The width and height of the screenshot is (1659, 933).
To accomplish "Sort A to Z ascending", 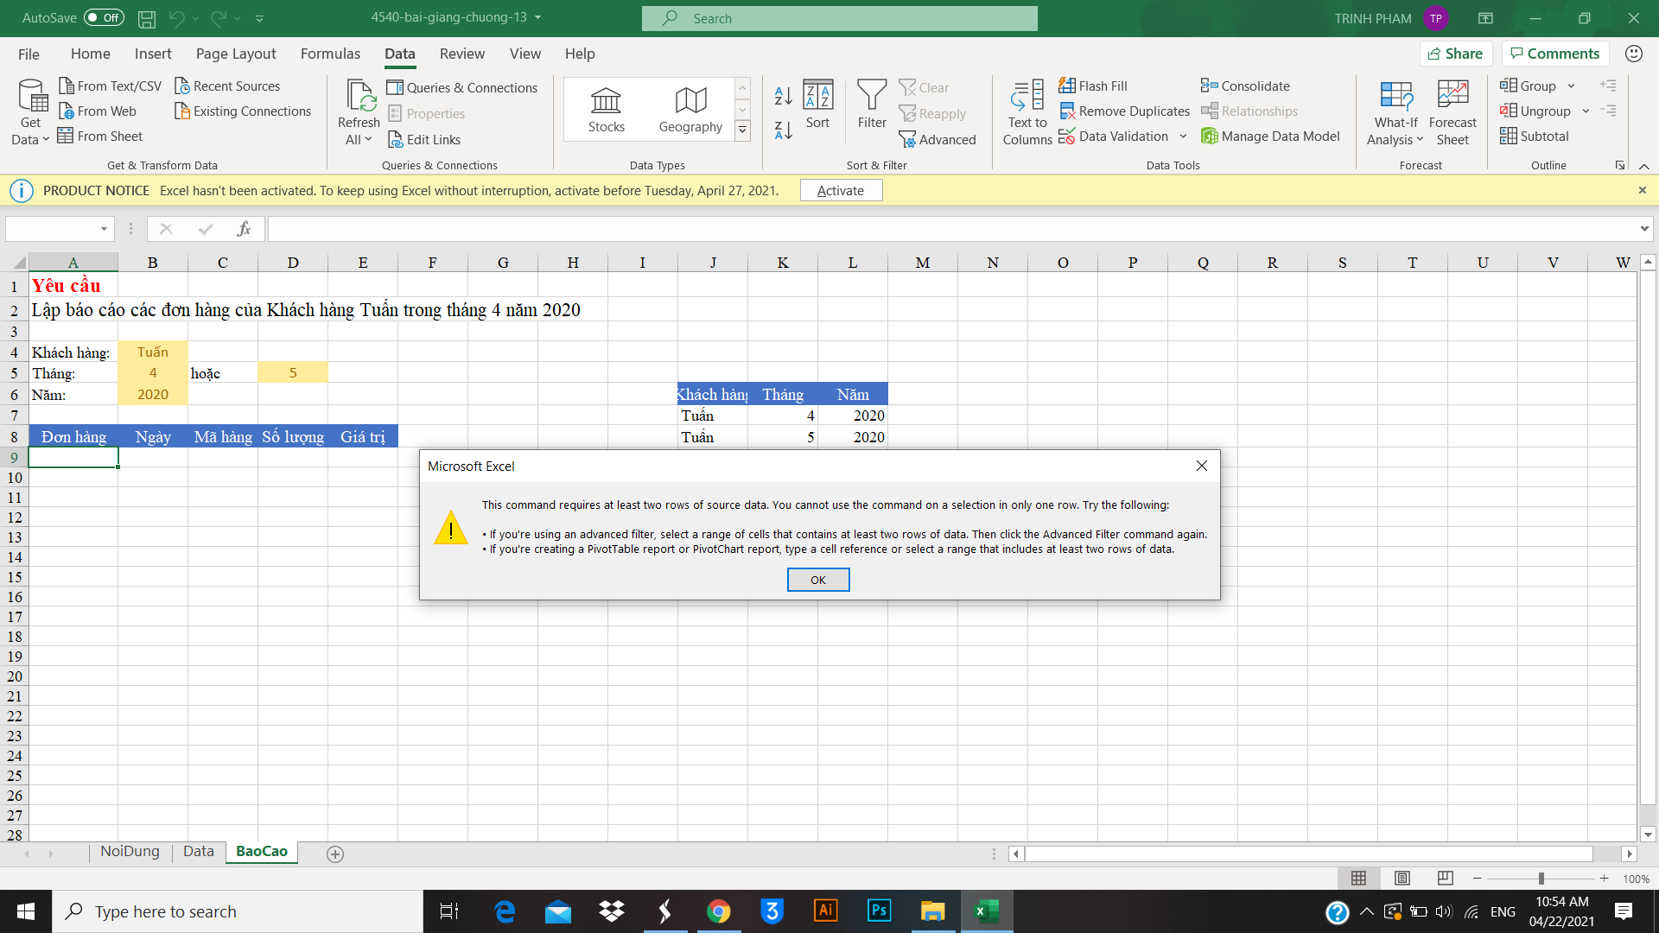I will pyautogui.click(x=783, y=95).
